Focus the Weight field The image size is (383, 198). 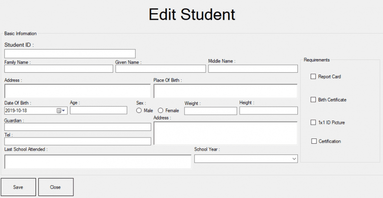(x=210, y=111)
